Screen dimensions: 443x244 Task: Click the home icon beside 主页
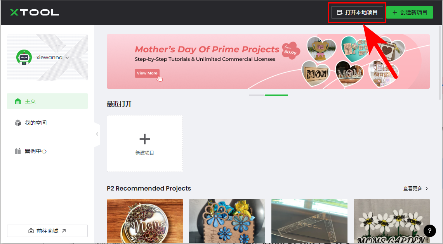point(18,101)
